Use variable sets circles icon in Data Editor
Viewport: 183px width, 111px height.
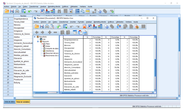[99, 11]
